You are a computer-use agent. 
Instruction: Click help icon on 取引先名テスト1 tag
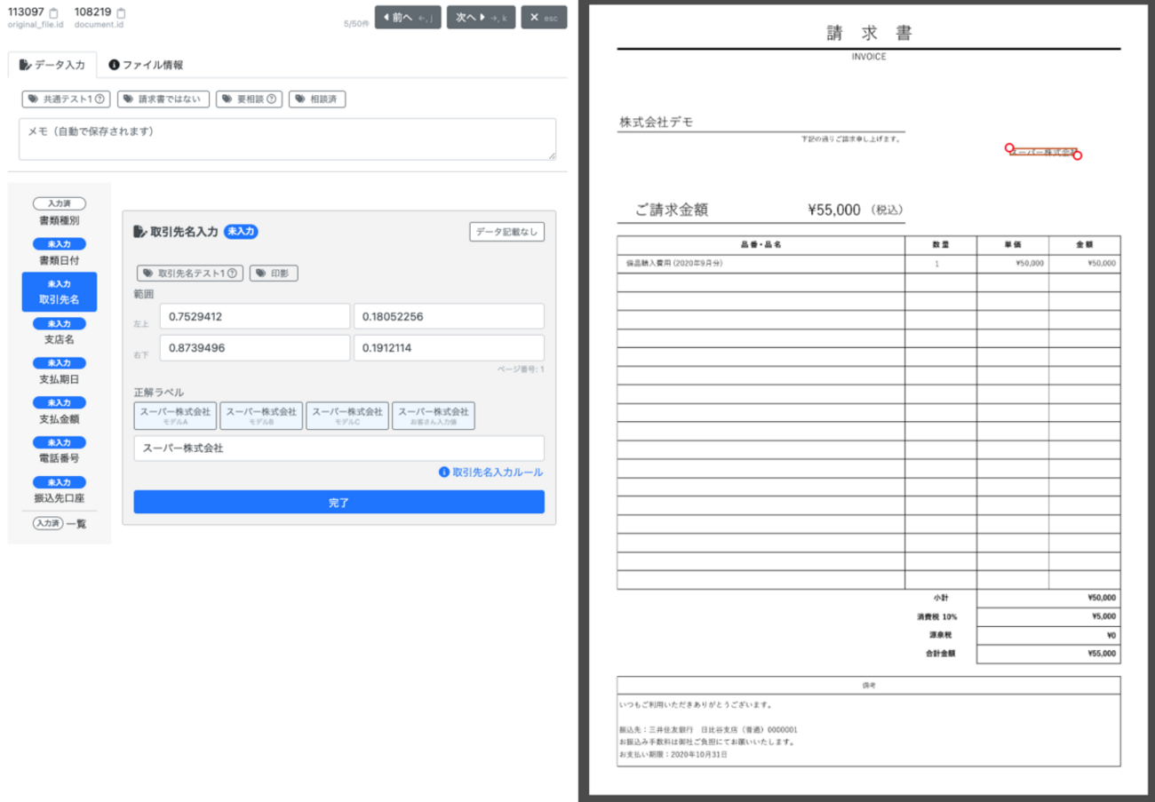click(x=233, y=274)
